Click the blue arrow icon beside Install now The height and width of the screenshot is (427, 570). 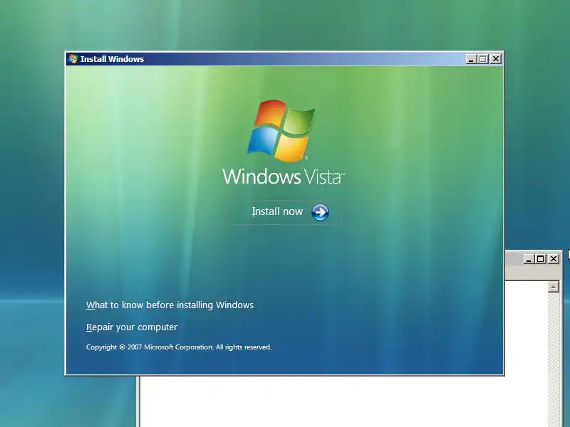320,212
